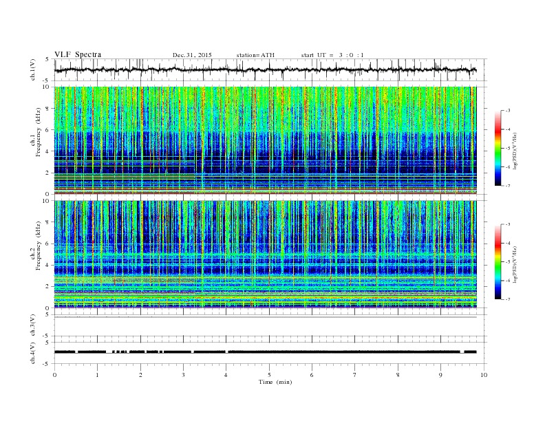Image resolution: width=545 pixels, height=421 pixels.
Task: Click the "6" kHz tick of ch.1 spectrogram
Action: [x=47, y=130]
